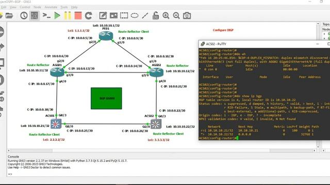This screenshot has height=185, width=330.
Task: Click the canvas horizontal scrollbar right arrow
Action: point(315,151)
